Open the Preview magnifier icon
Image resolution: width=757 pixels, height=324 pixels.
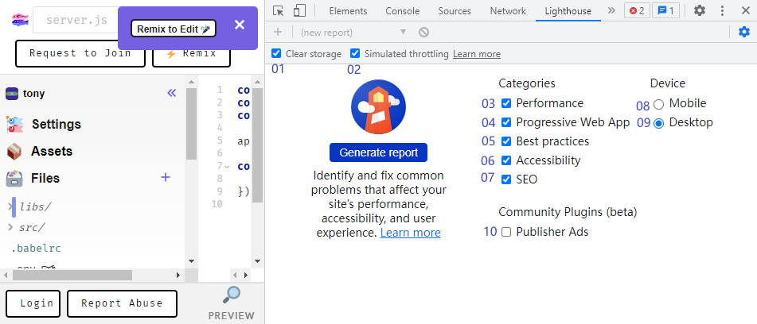[231, 295]
